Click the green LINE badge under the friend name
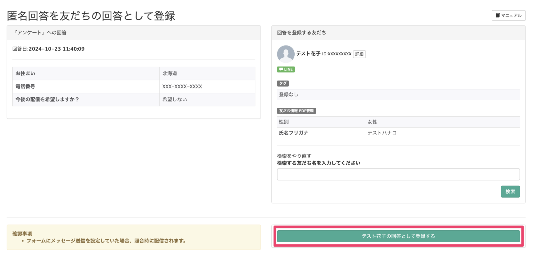 pos(286,69)
